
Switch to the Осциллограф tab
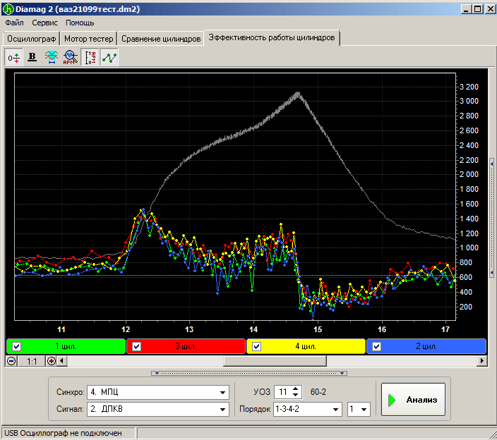click(31, 39)
